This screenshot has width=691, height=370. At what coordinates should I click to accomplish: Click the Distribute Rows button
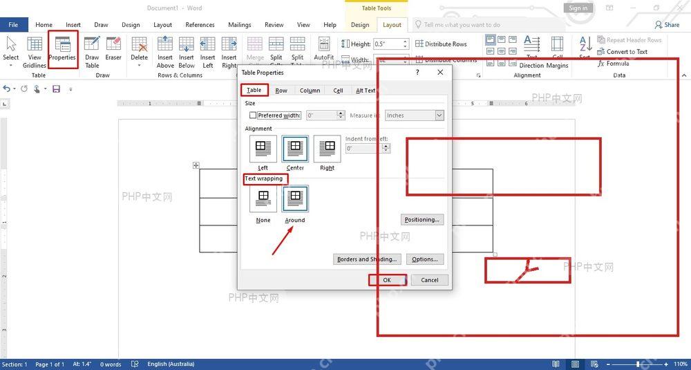pyautogui.click(x=441, y=44)
